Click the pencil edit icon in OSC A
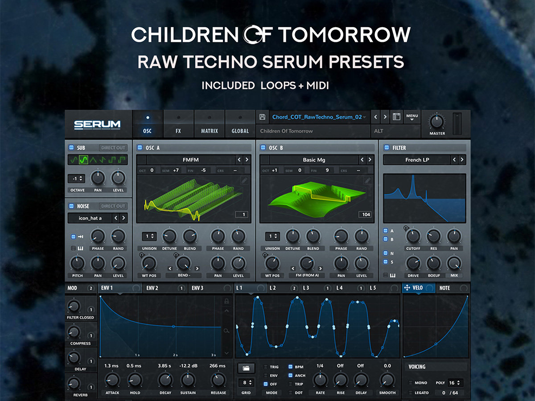Image resolution: width=535 pixels, height=401 pixels. point(244,180)
